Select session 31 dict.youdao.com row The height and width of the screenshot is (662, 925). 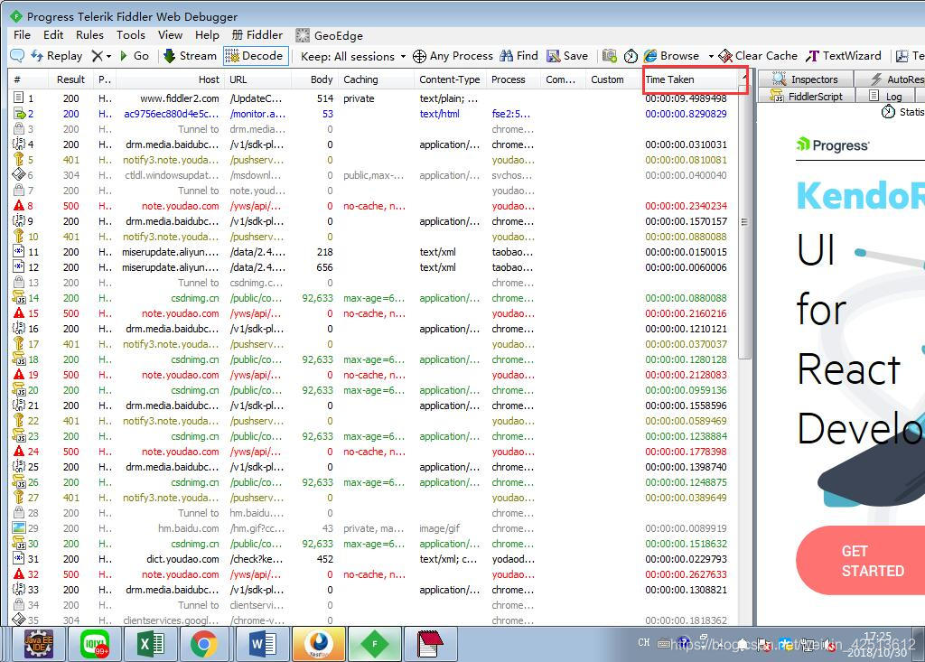[x=372, y=559]
